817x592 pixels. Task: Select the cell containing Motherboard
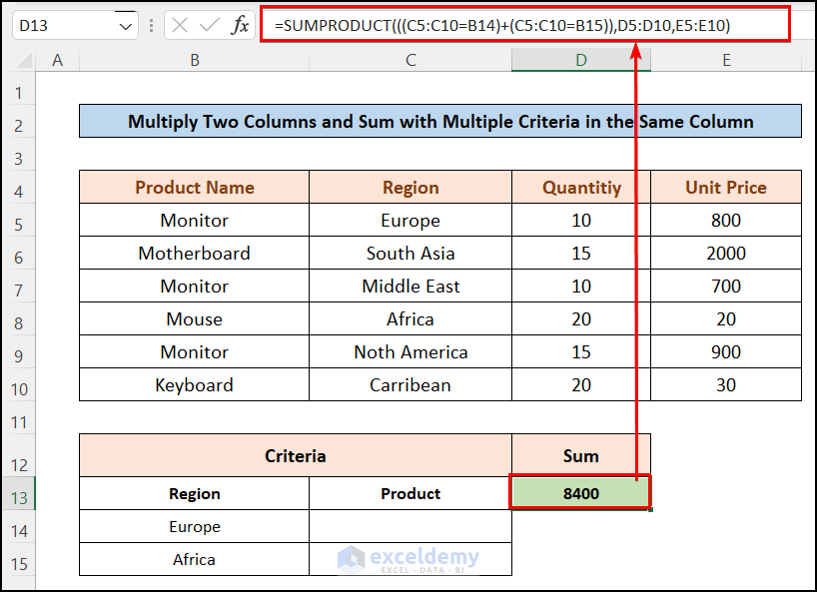click(x=194, y=253)
